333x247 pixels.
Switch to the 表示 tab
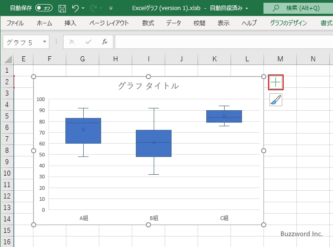coord(223,23)
